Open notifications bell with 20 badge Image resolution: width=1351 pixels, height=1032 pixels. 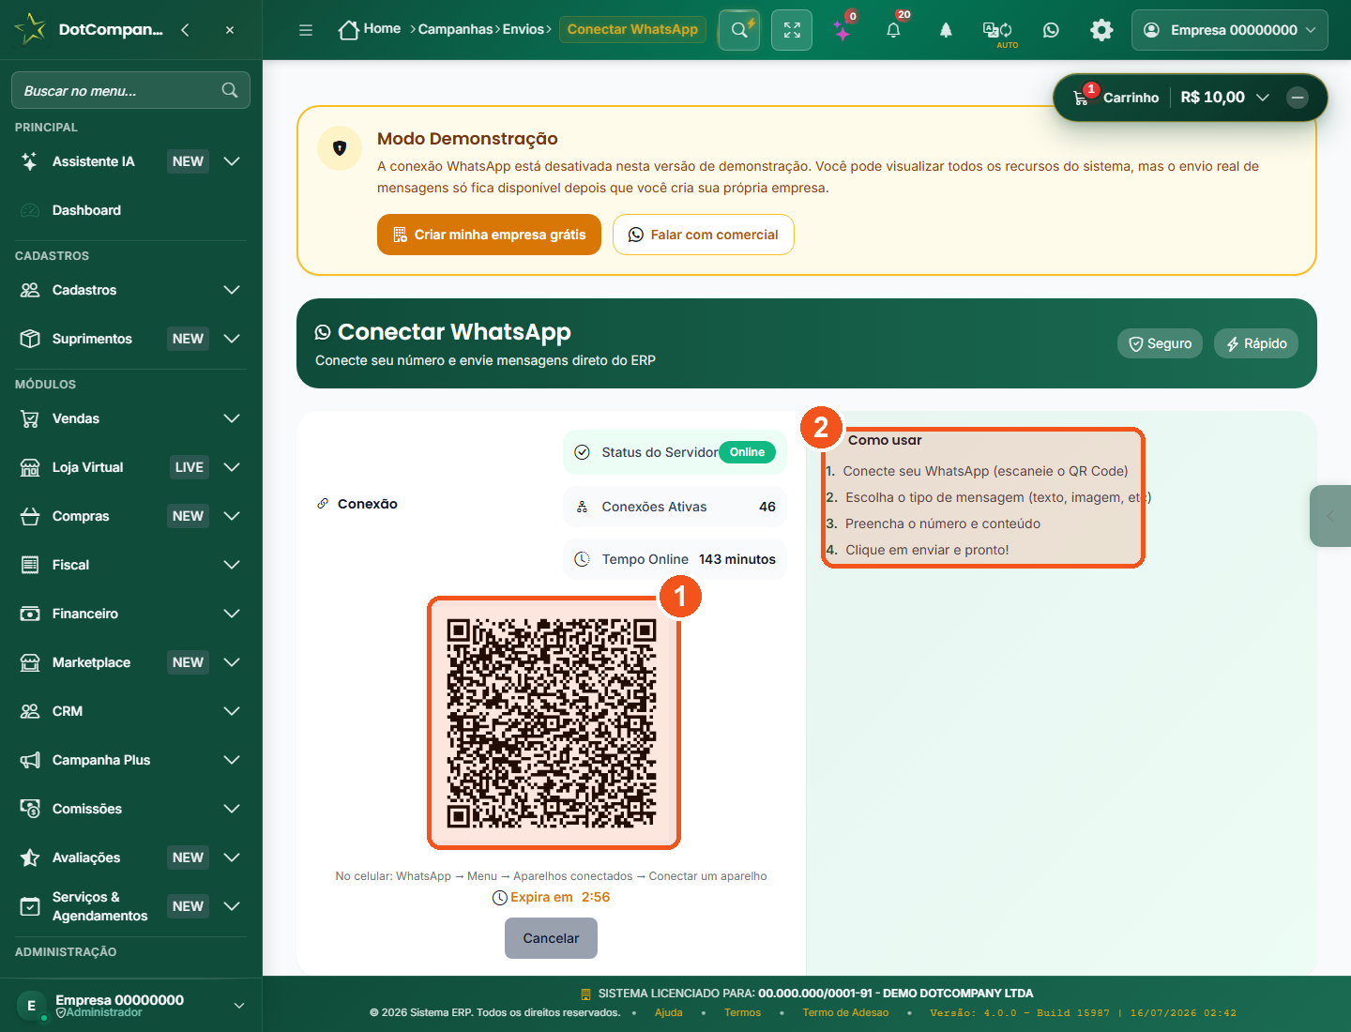894,30
